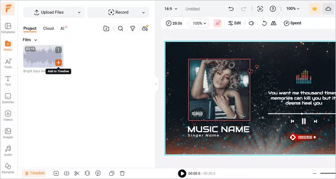Select the album photo on canvas

pos(219,90)
